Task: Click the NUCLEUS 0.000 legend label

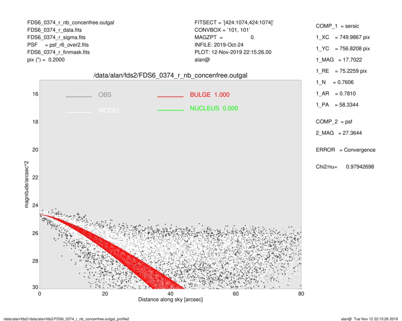Action: point(213,108)
